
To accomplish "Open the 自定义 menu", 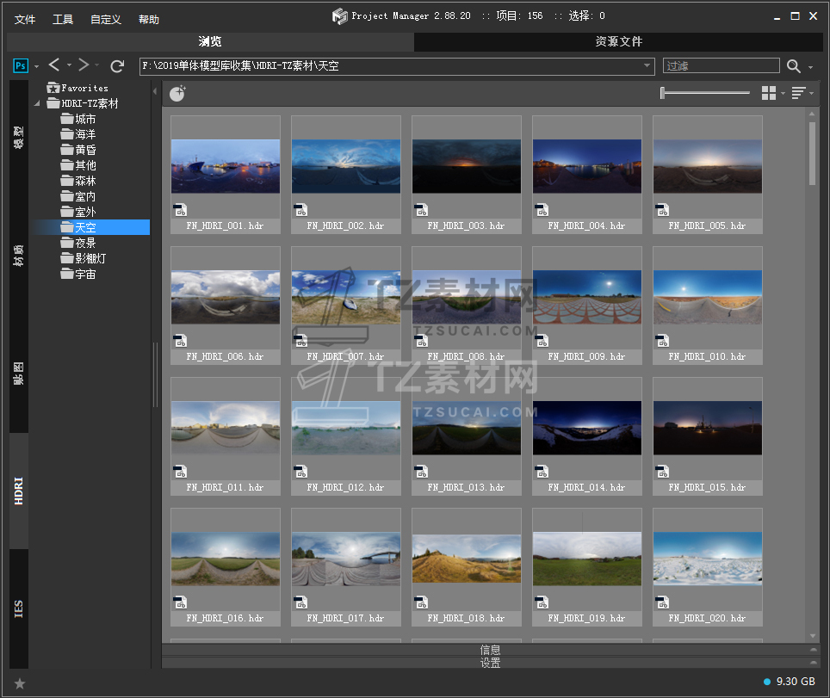I will tap(106, 20).
